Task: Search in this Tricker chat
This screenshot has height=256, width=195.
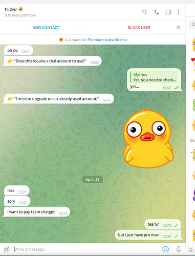Action: point(144,12)
